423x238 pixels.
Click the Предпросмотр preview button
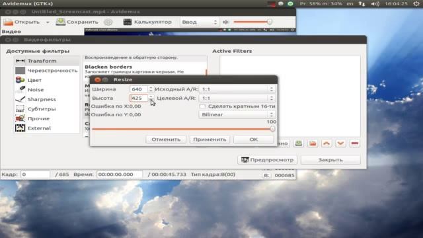267,160
